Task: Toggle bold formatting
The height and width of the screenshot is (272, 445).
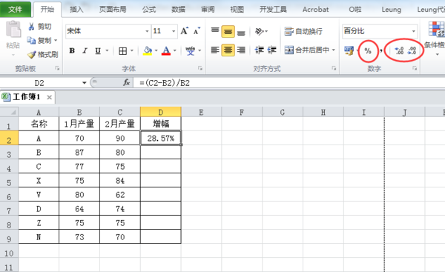Action: tap(72, 51)
